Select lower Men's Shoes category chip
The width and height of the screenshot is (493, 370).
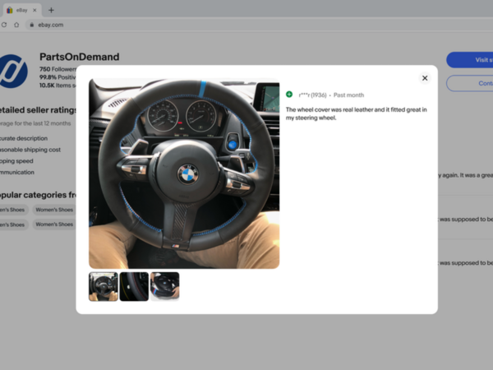pyautogui.click(x=14, y=224)
